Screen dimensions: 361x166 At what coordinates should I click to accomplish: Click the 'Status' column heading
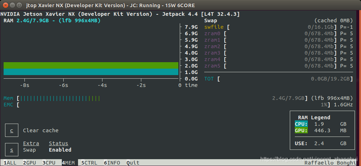pyautogui.click(x=59, y=143)
